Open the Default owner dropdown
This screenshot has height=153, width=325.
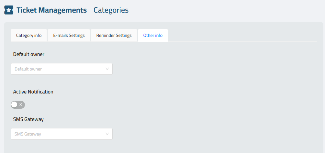[x=62, y=69]
